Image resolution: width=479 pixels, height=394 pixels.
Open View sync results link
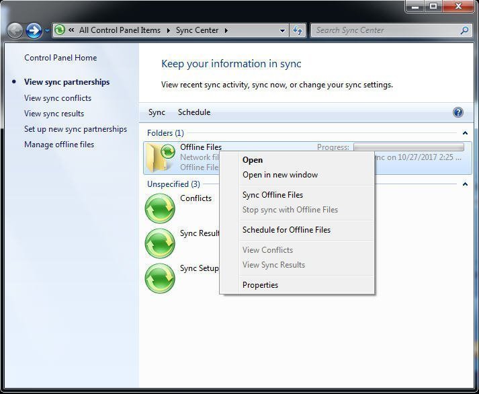click(54, 114)
